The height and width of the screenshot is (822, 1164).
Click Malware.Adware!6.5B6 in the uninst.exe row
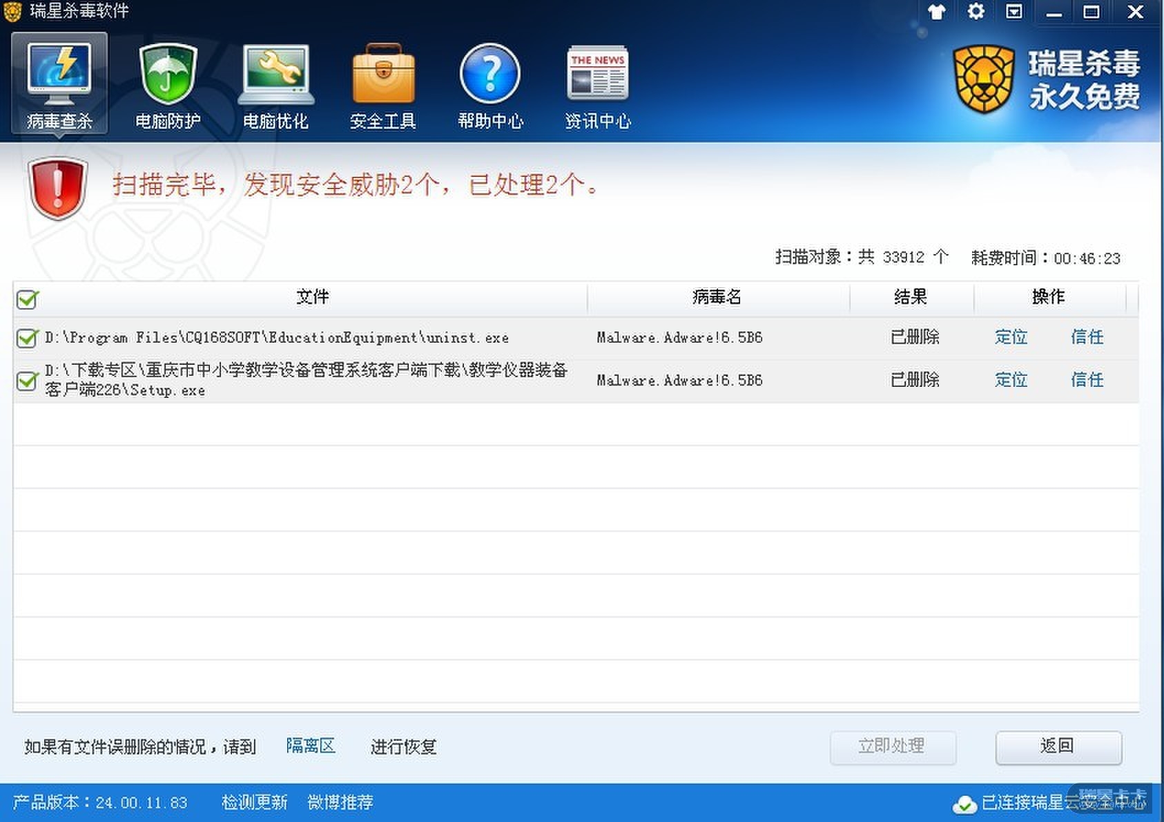point(680,338)
